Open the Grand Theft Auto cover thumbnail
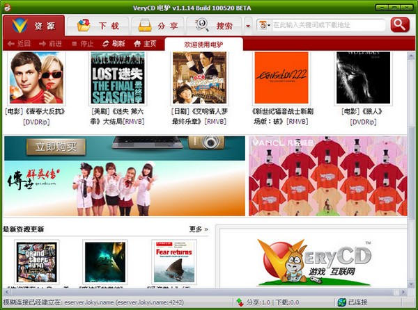 (37, 262)
